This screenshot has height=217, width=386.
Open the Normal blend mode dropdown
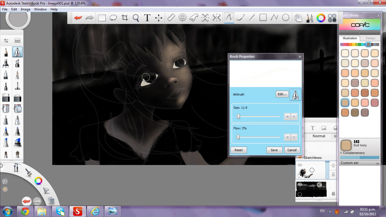coord(319,136)
